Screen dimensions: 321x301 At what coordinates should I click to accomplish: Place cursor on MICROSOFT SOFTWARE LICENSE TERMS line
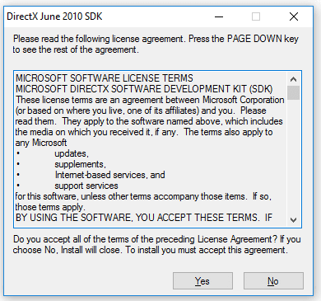(105, 78)
